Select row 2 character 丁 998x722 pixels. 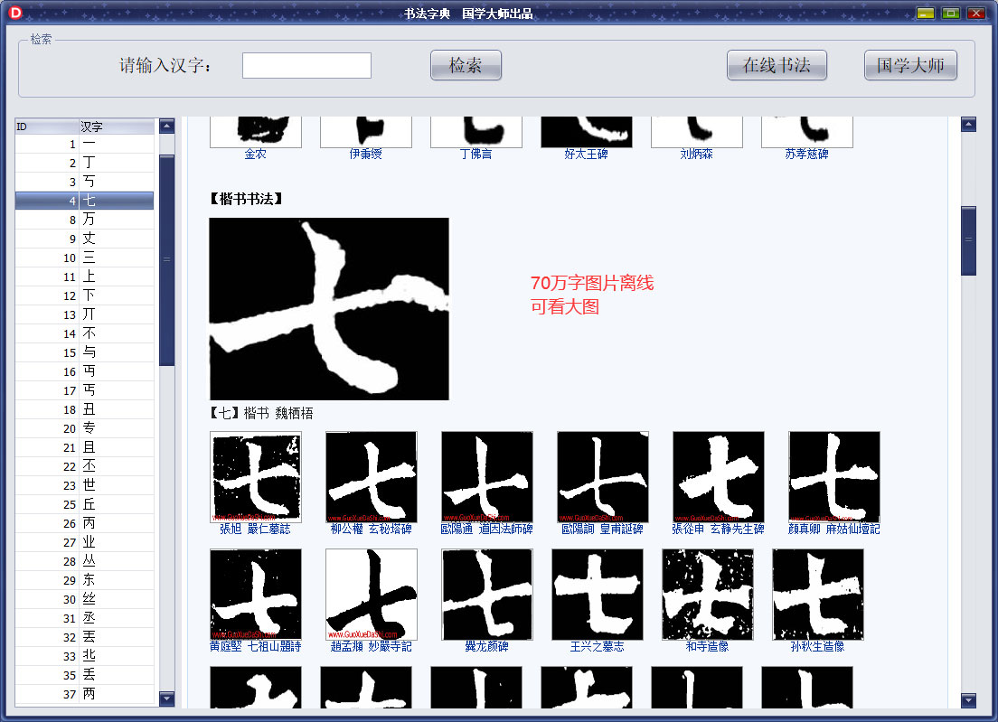coord(85,163)
